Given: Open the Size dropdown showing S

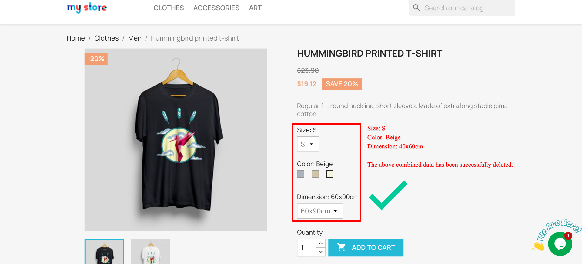Looking at the screenshot, I should tap(308, 144).
